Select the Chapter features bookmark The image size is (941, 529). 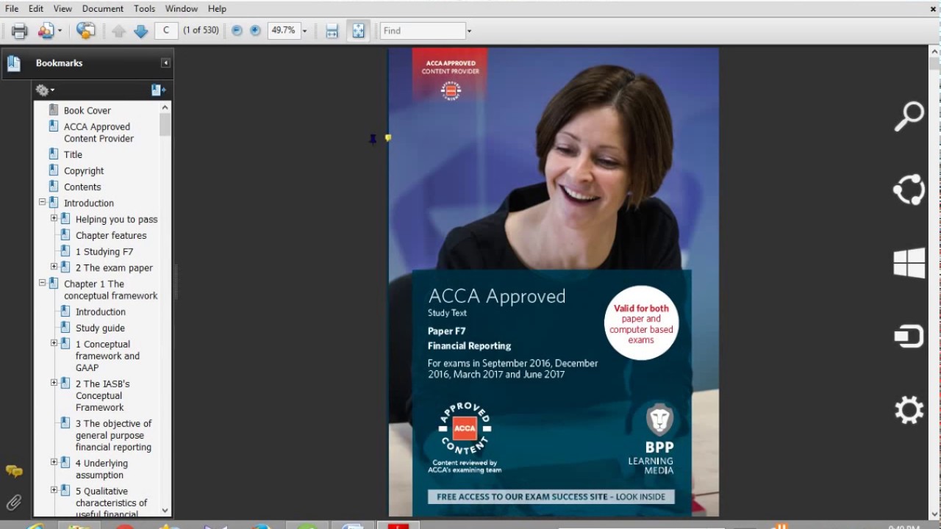[111, 235]
